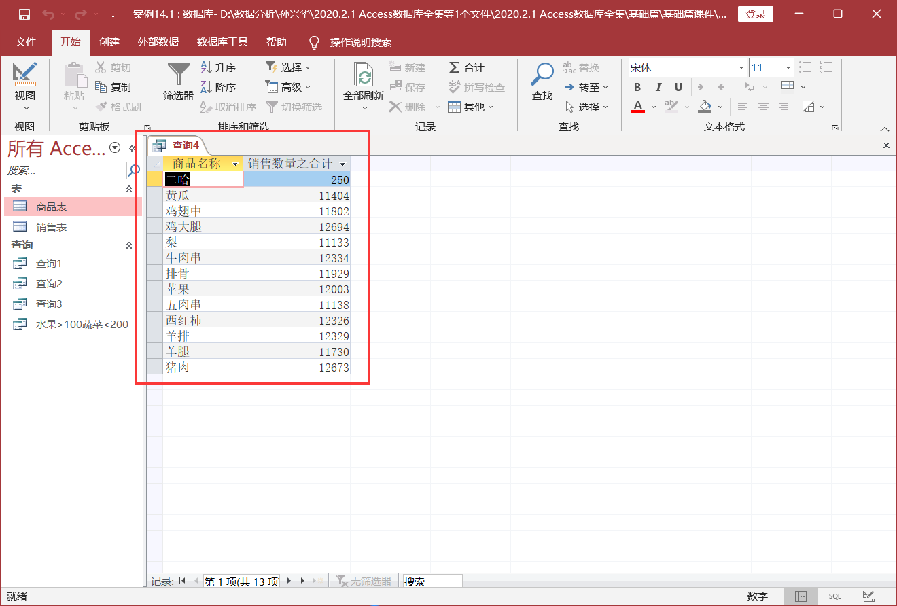Switch to the 数据库工具 ribbon tab
The image size is (897, 606).
(222, 42)
